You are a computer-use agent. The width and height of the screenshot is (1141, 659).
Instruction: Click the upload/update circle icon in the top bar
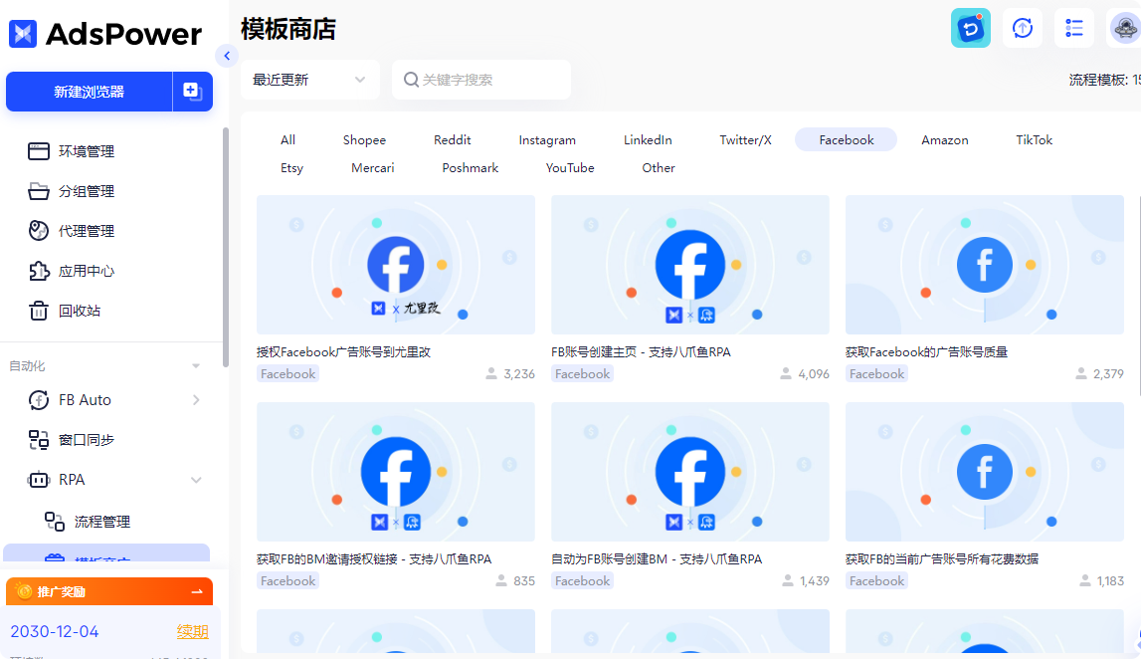click(x=1023, y=29)
